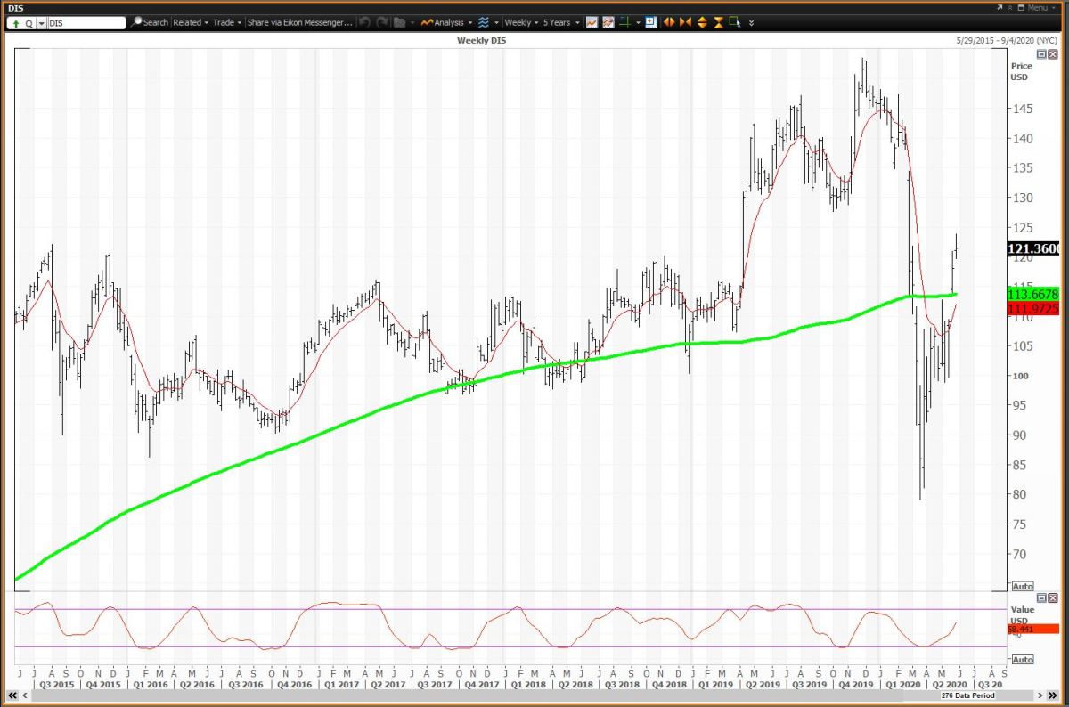Open the Trade menu

click(x=227, y=22)
